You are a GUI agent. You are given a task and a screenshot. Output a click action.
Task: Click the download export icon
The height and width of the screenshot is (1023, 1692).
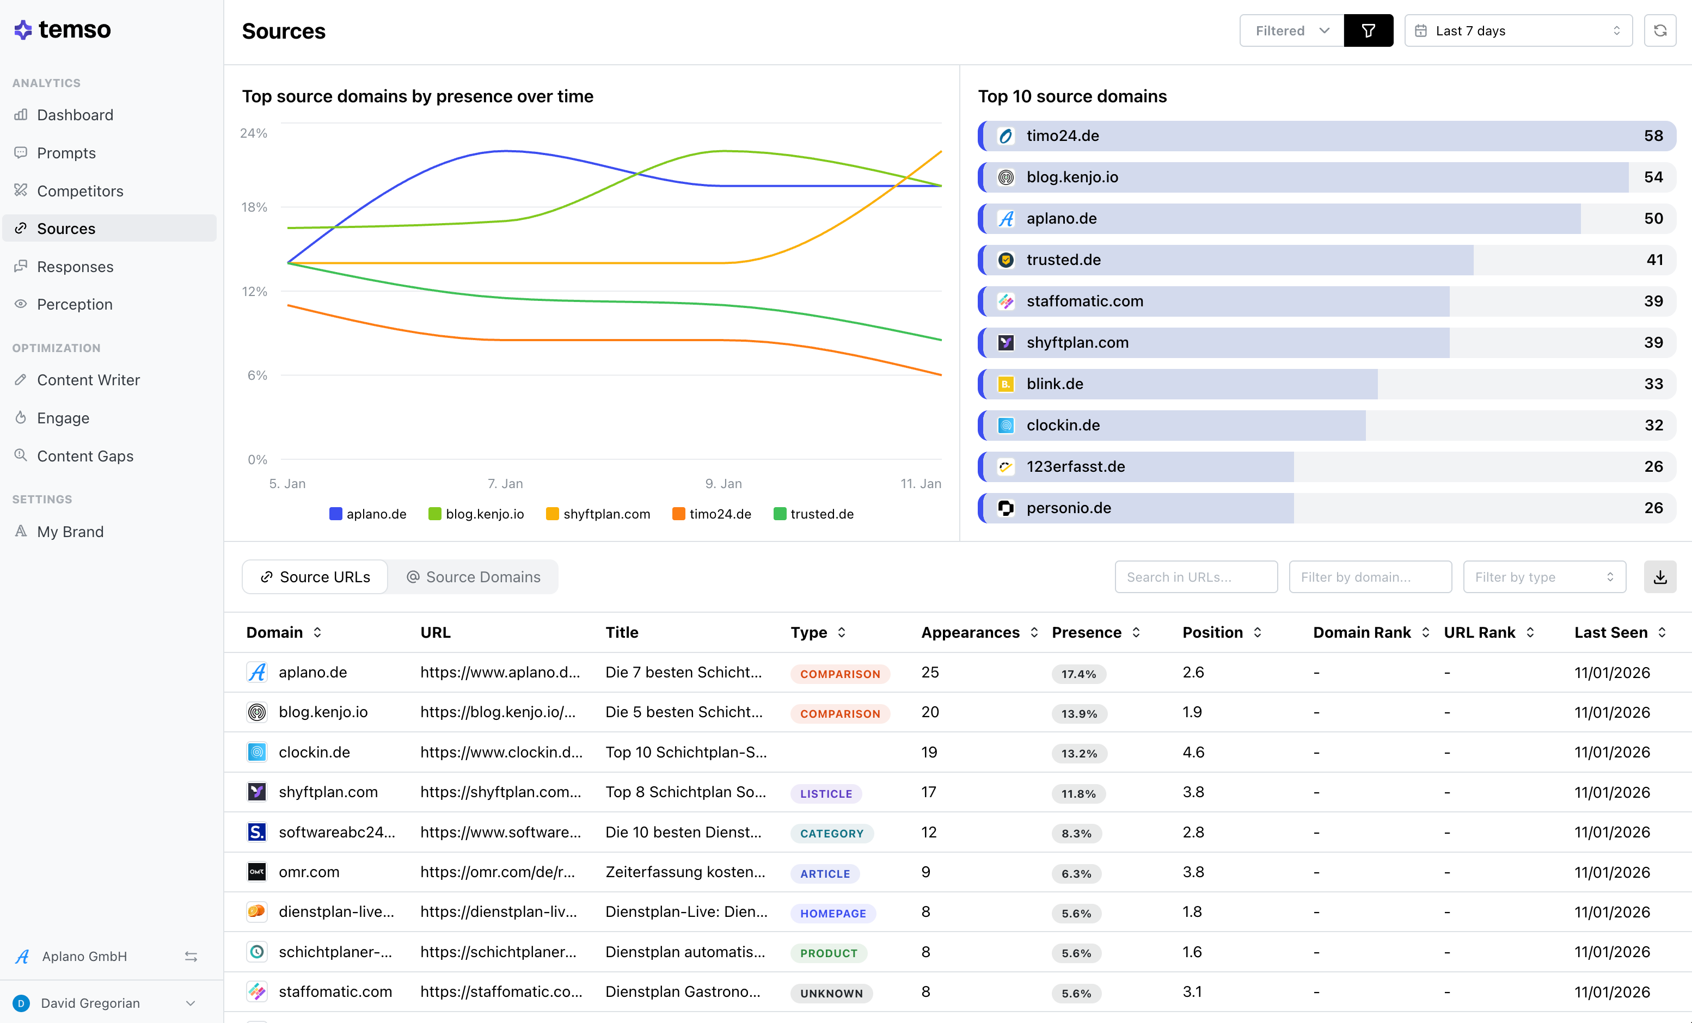point(1660,577)
